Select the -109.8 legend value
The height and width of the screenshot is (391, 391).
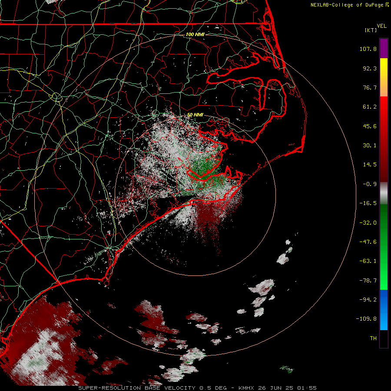tap(367, 319)
